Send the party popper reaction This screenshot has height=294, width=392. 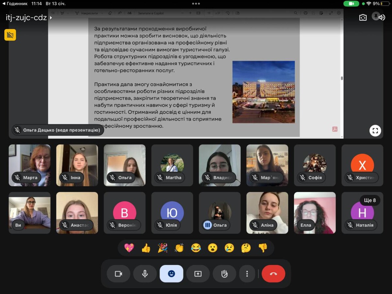click(x=162, y=248)
